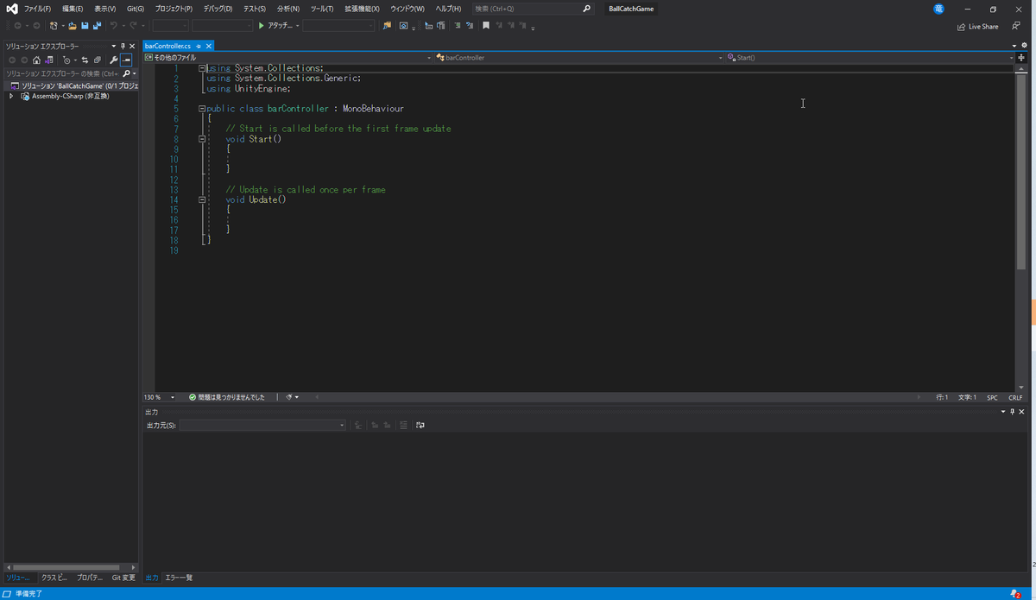Toggle auto-hide pin for Output panel
Image resolution: width=1036 pixels, height=600 pixels.
click(1013, 412)
